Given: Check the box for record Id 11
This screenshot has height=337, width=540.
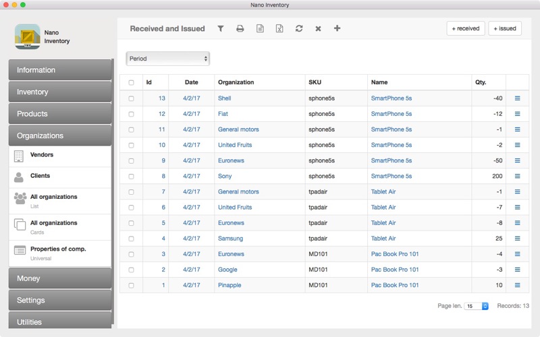Looking at the screenshot, I should [x=131, y=129].
